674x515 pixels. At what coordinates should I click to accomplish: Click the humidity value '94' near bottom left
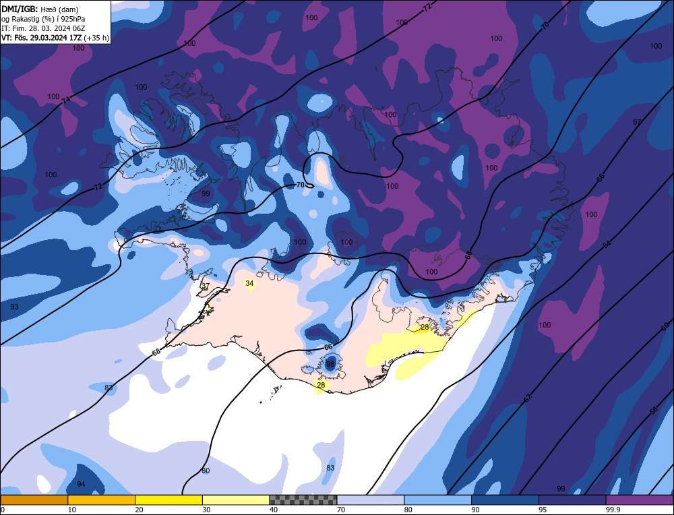[81, 484]
